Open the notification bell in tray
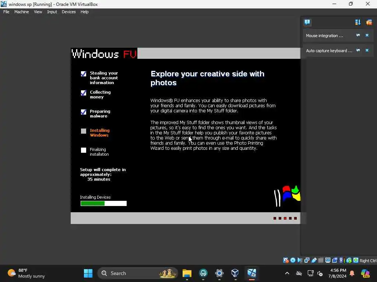The width and height of the screenshot is (377, 282). [x=352, y=273]
